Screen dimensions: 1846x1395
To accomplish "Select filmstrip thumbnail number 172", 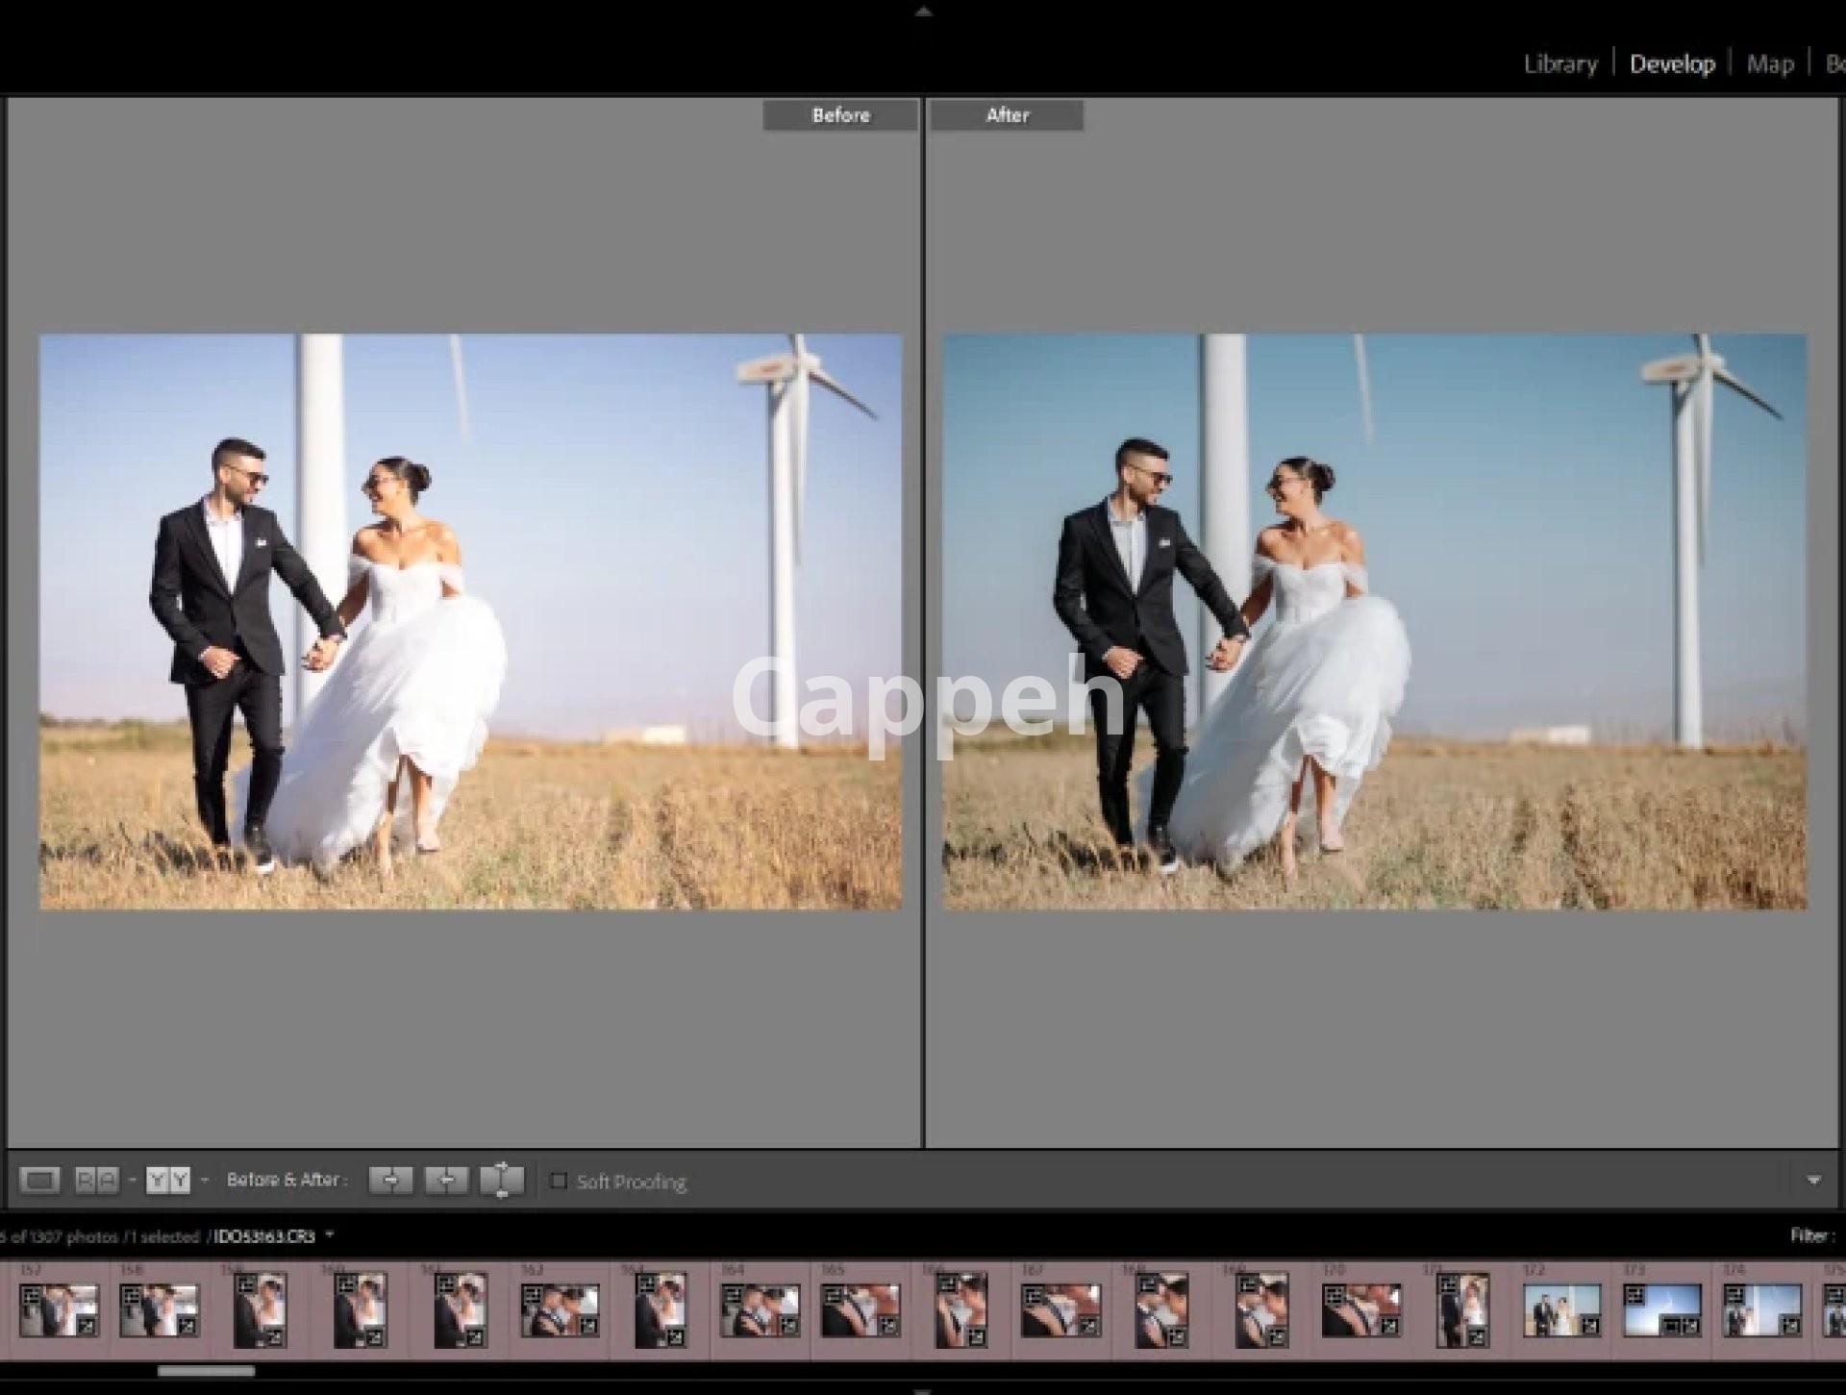I will [x=1561, y=1311].
